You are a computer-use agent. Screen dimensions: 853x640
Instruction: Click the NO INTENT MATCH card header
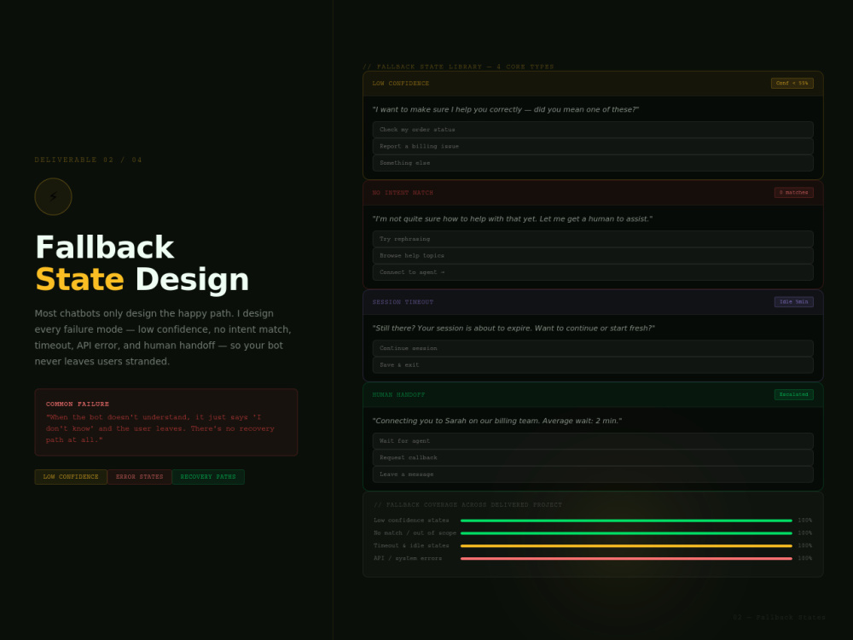pyautogui.click(x=593, y=193)
